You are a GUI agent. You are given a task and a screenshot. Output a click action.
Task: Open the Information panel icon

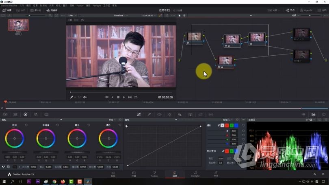[324, 114]
